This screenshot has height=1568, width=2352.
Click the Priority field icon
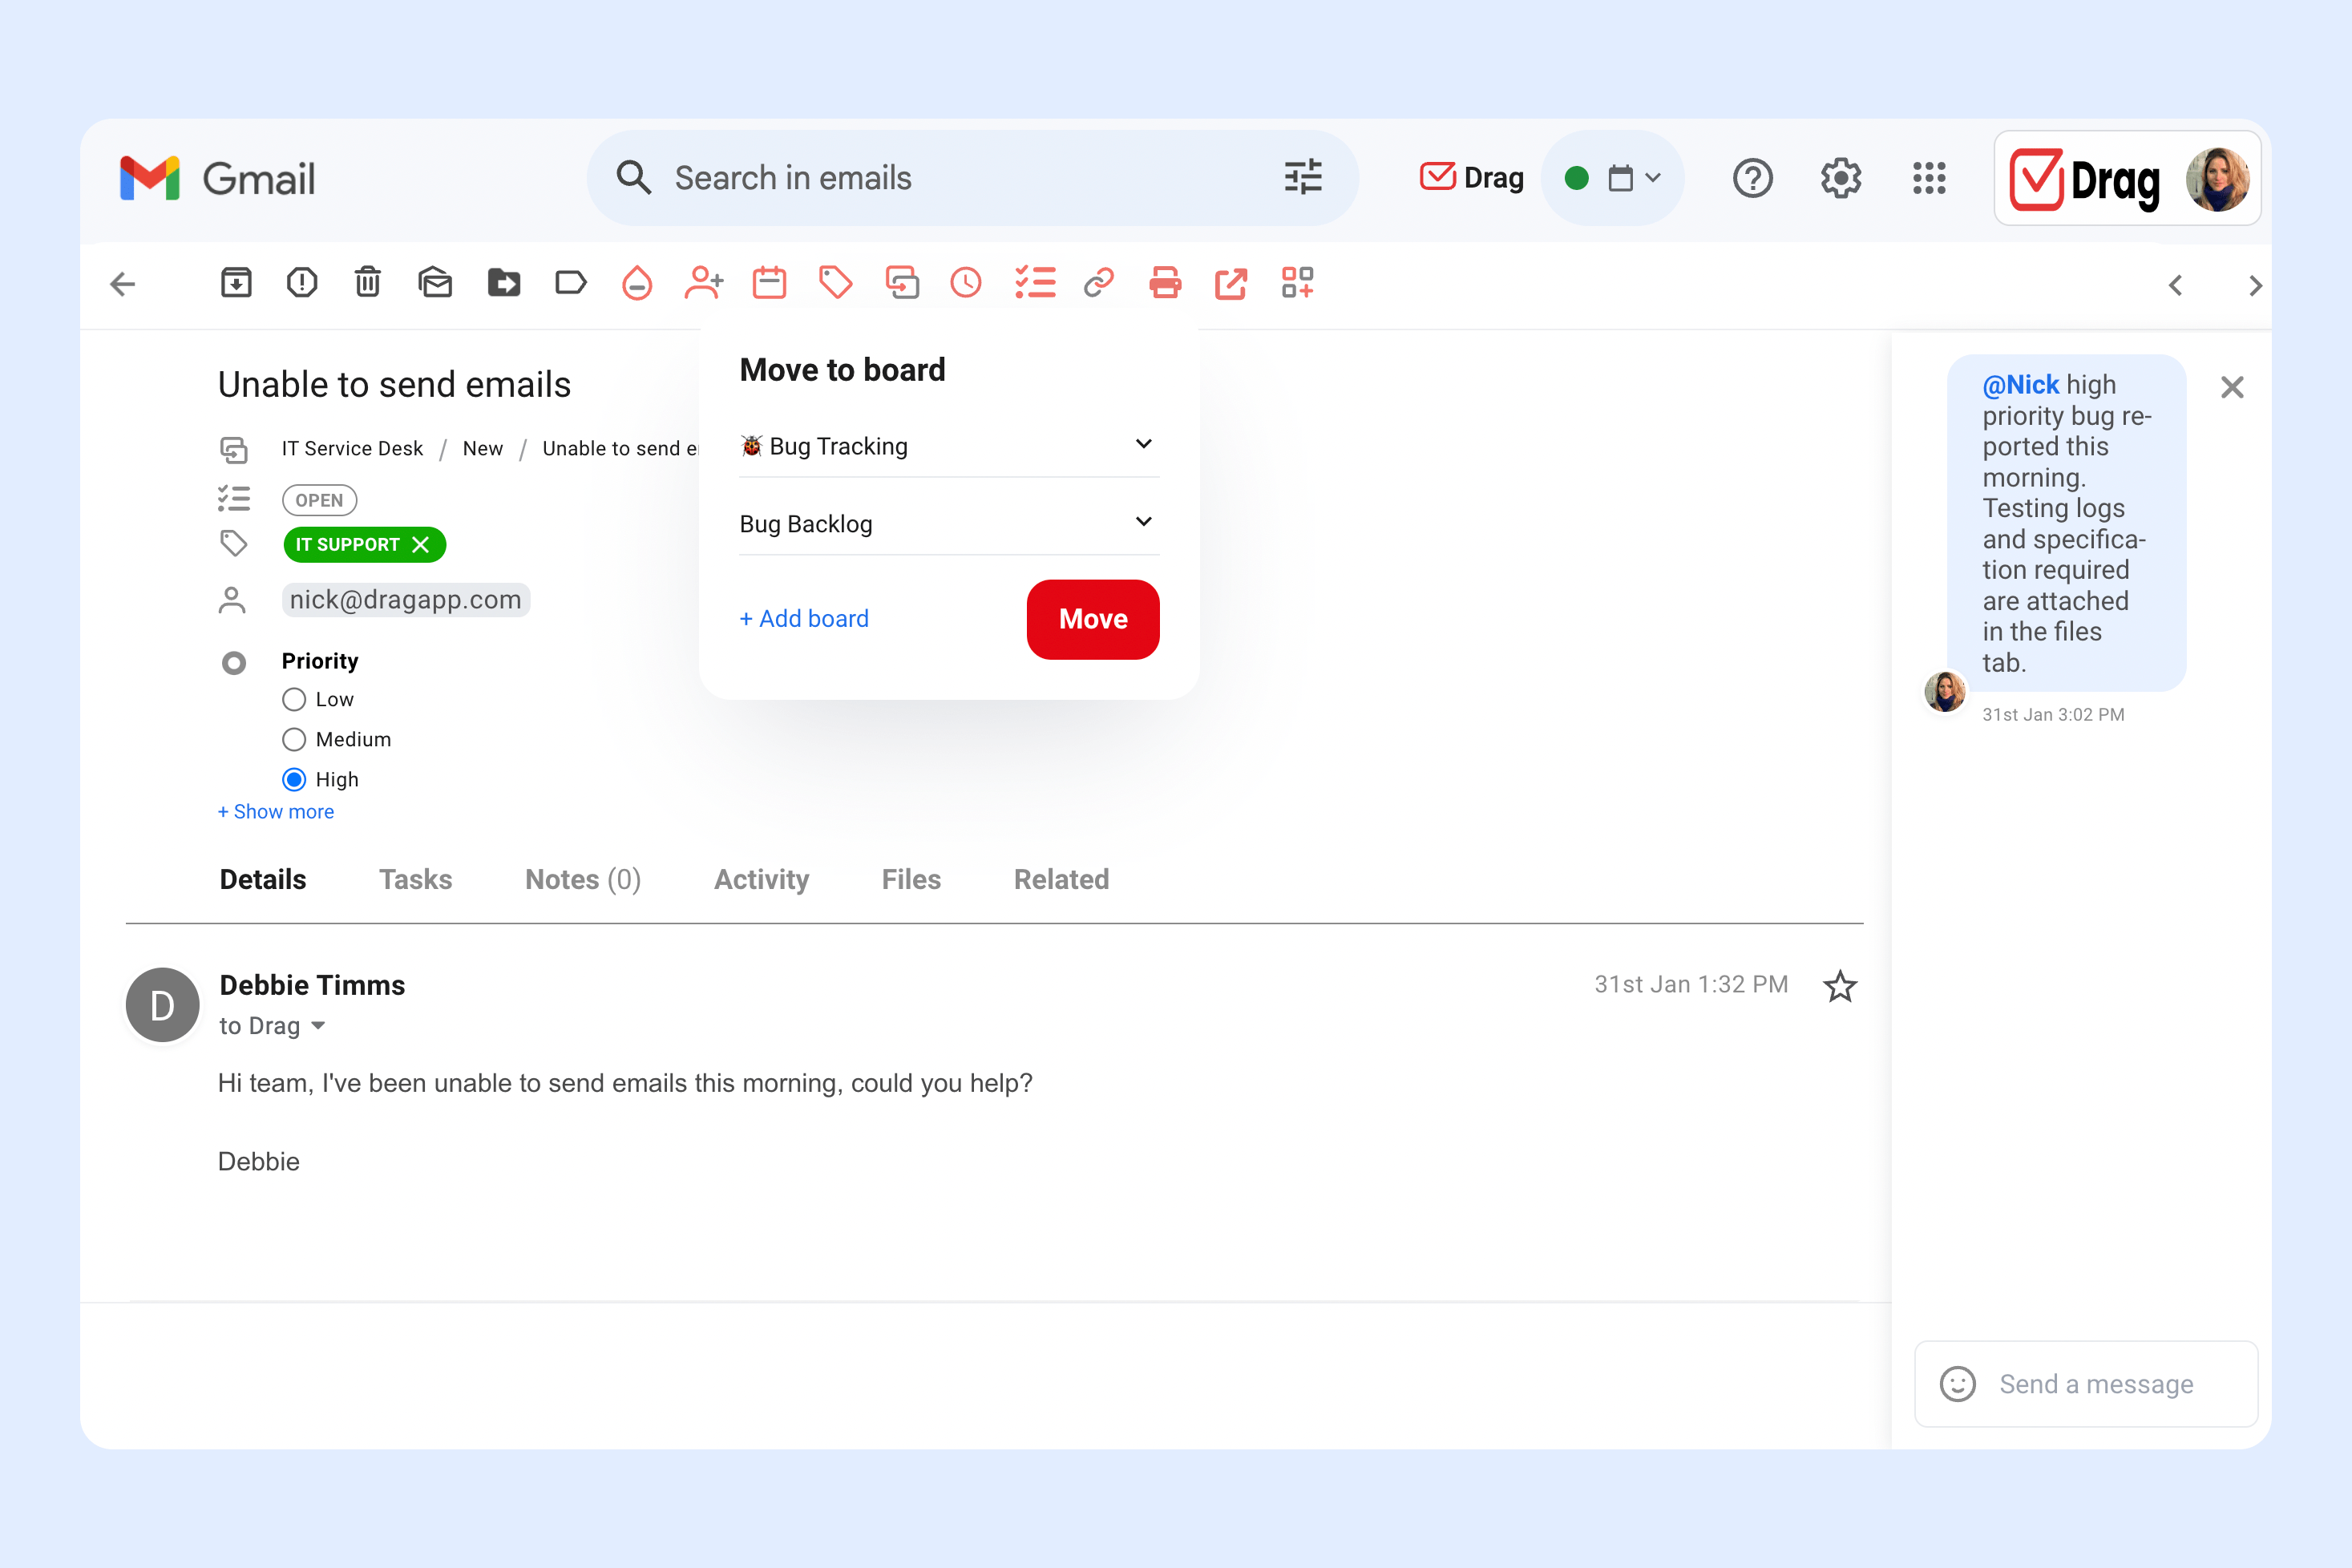click(x=234, y=663)
